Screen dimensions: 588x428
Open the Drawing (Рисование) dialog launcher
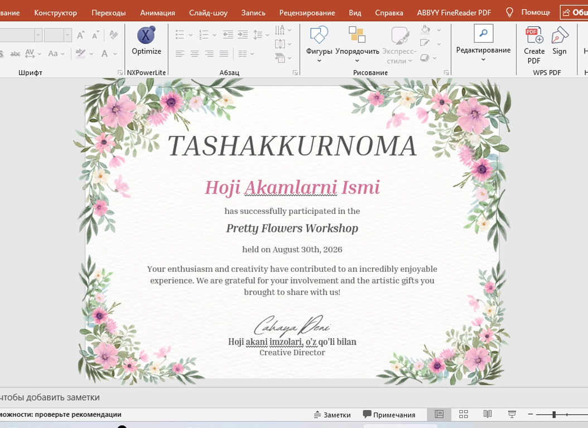coord(446,72)
